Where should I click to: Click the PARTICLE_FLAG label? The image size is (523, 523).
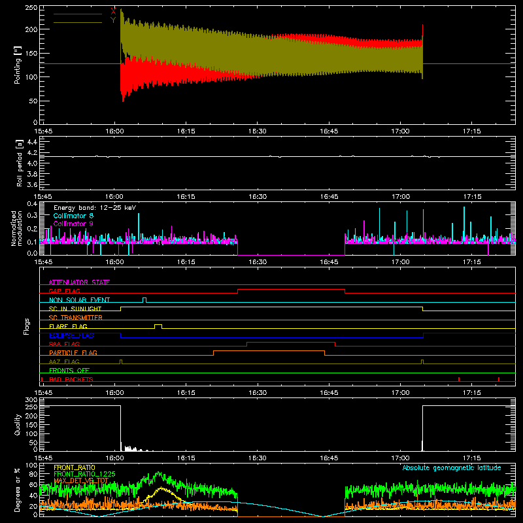(73, 352)
